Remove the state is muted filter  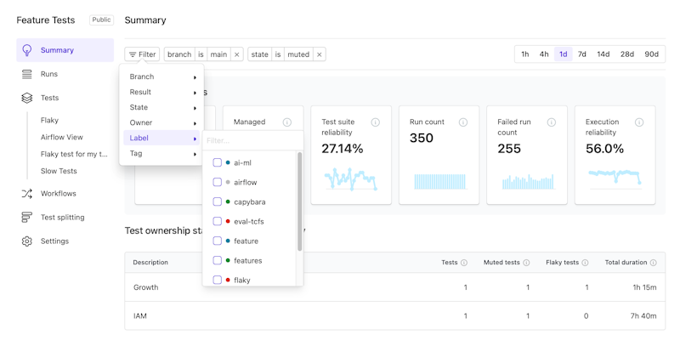320,54
